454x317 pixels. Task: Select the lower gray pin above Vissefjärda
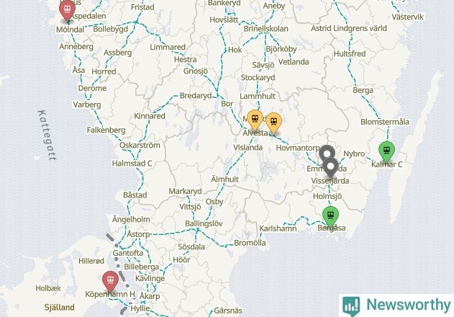click(x=330, y=167)
